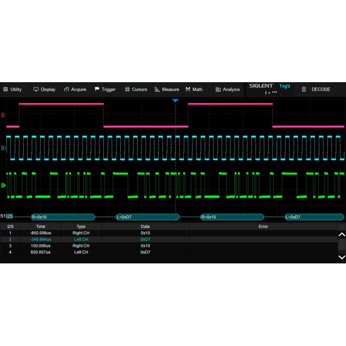Click the Analysis icon
Screen dimensions: 346x346
click(x=218, y=90)
